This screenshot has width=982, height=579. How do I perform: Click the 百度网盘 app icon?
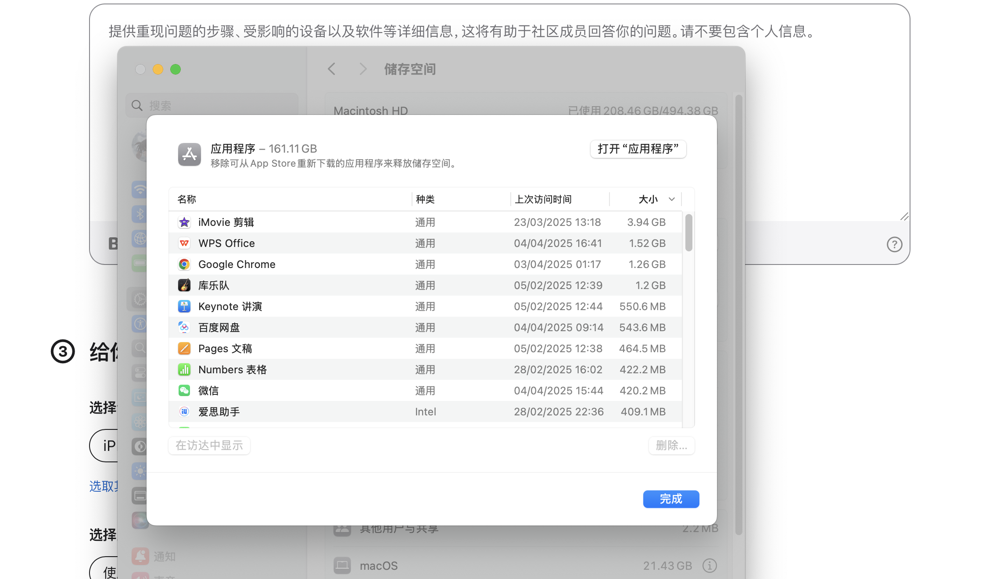(184, 328)
